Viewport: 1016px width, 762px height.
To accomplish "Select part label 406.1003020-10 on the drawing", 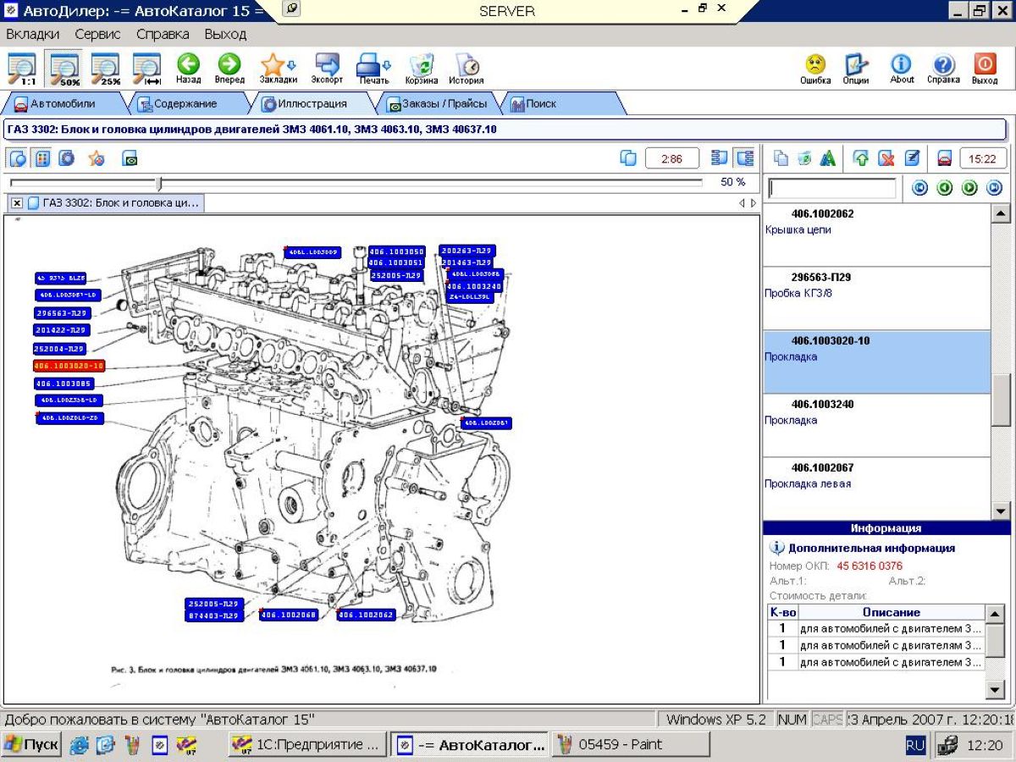I will point(69,366).
